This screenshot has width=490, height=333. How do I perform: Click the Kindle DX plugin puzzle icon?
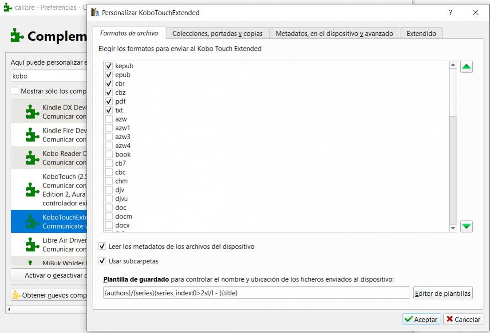[32, 112]
